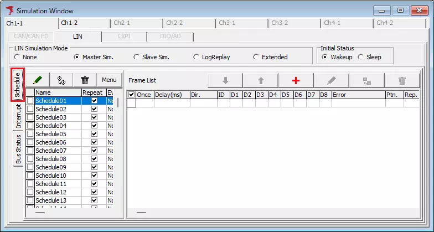Viewport: 434px width, 232px height.
Task: Click the green pencil edit schedule icon
Action: (x=38, y=80)
